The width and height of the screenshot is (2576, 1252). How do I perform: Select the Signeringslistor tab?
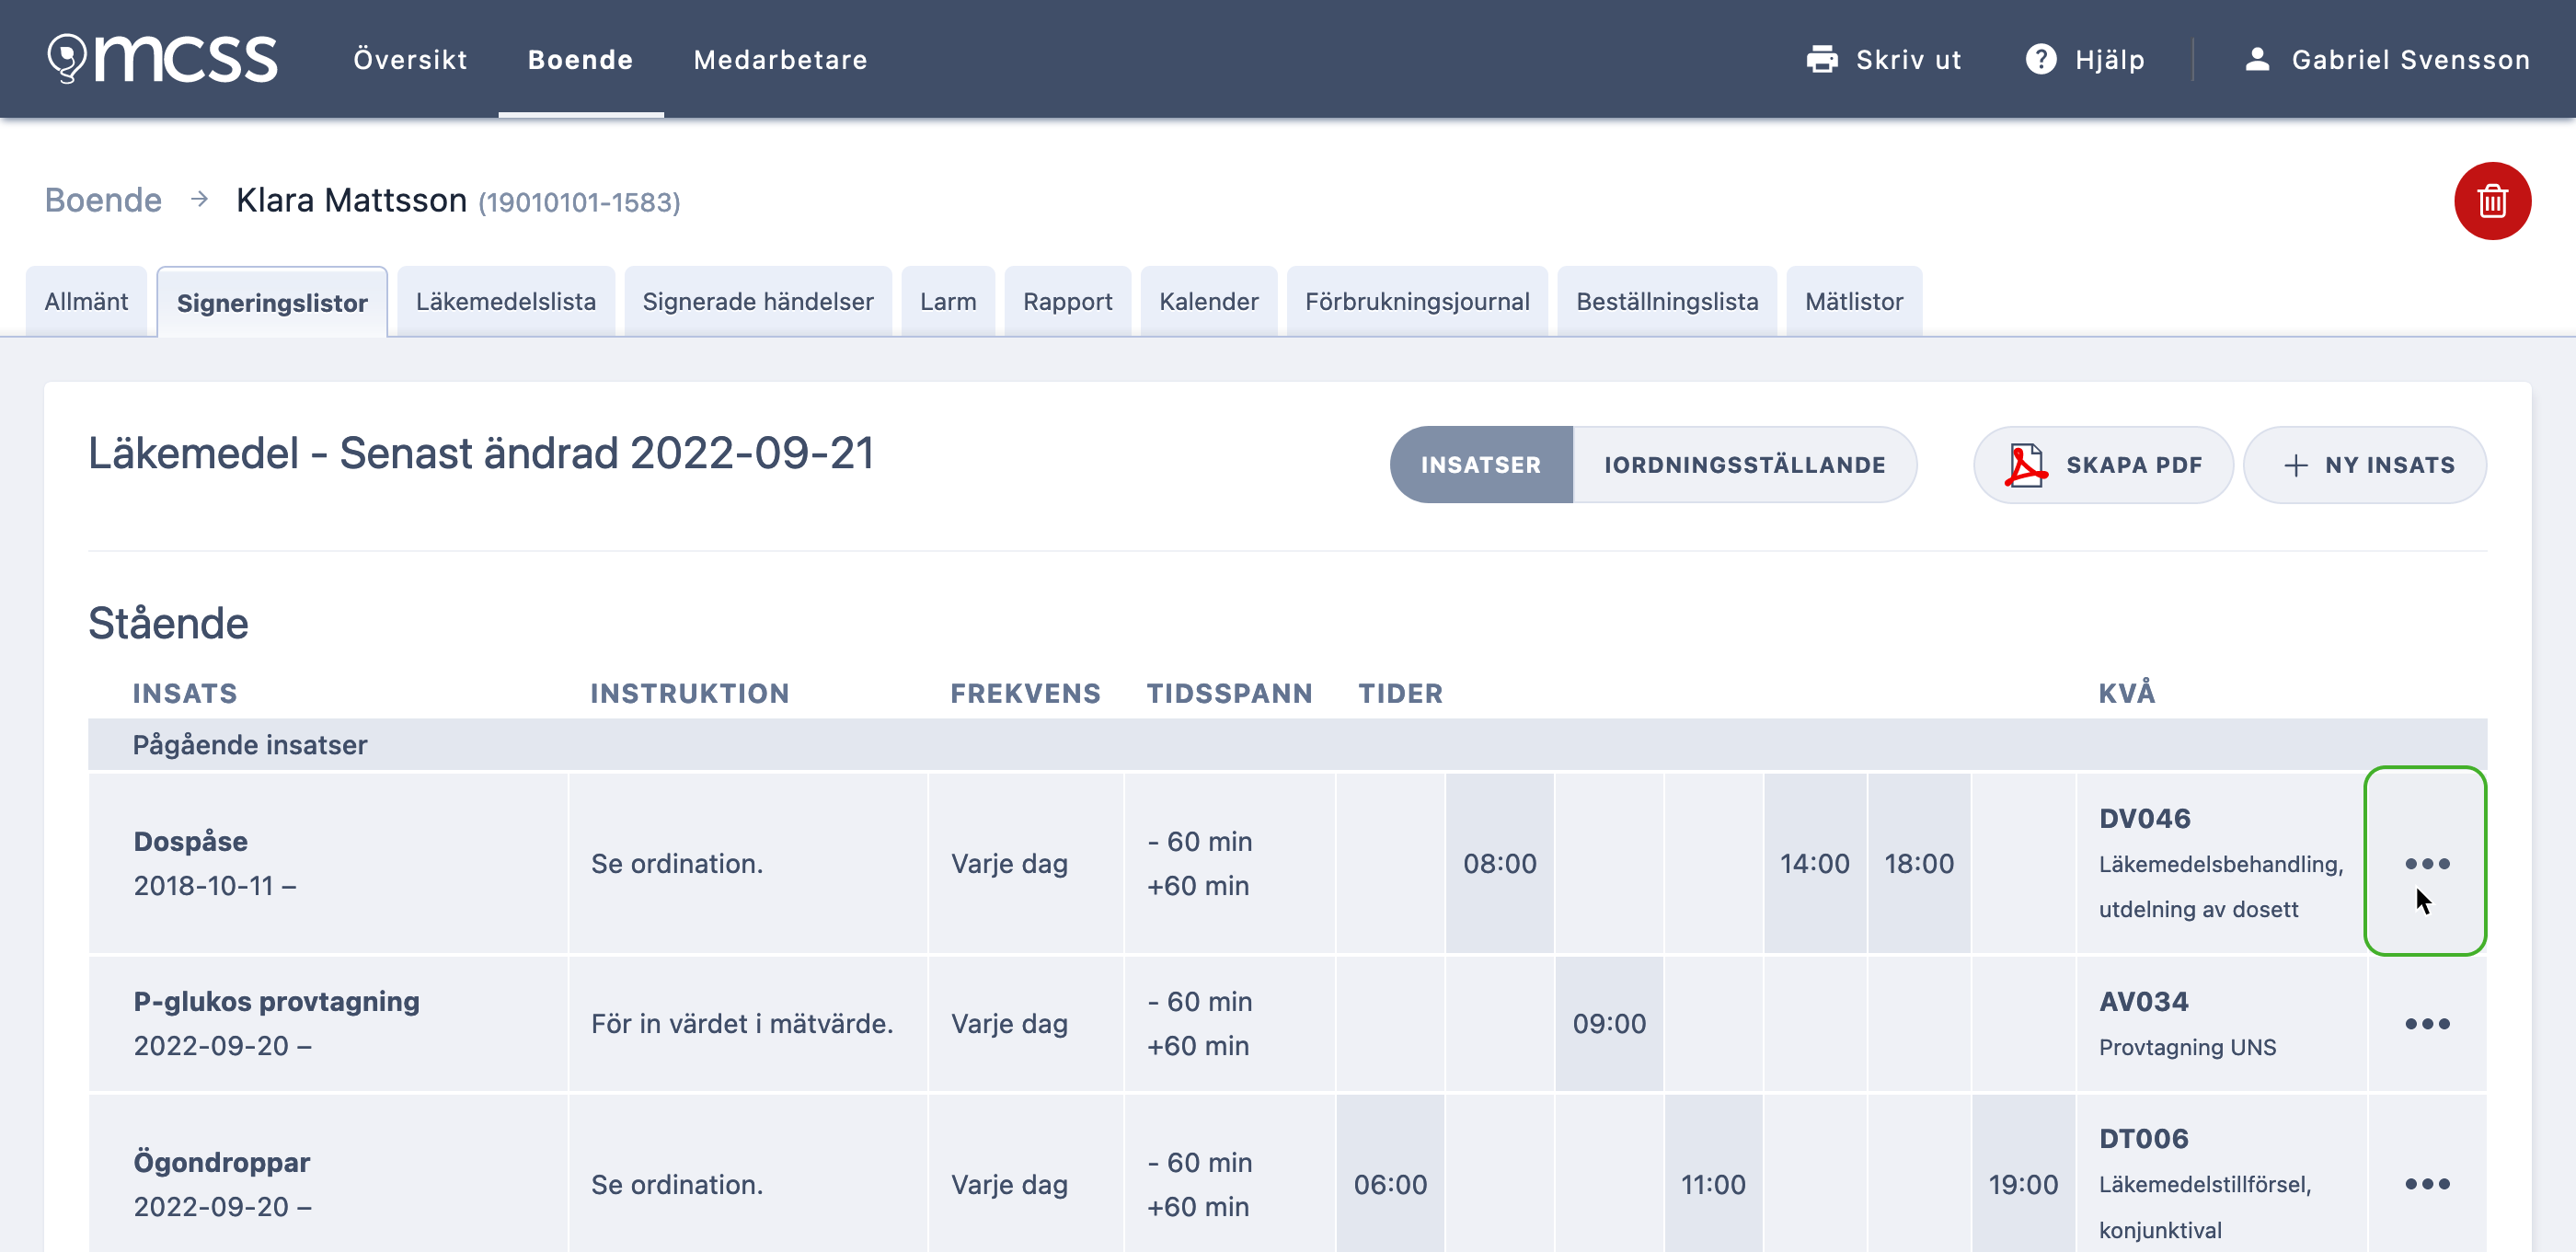(272, 302)
